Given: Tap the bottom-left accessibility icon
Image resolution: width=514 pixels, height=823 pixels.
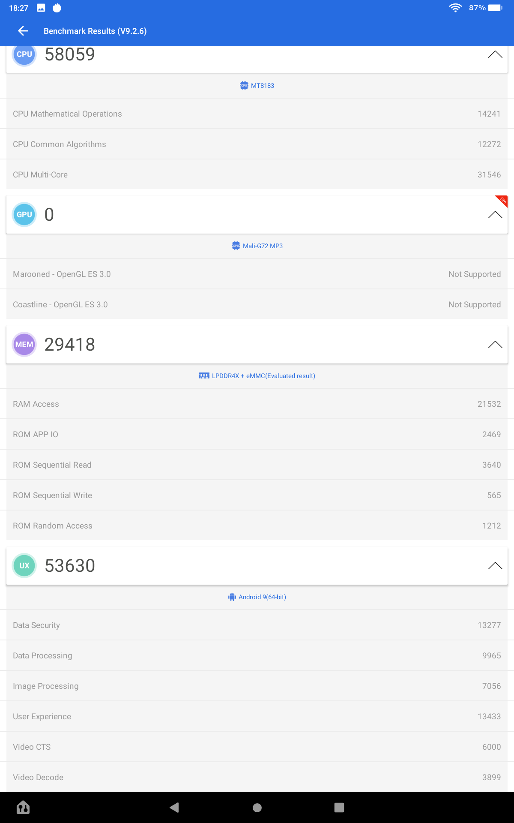Looking at the screenshot, I should pos(23,808).
